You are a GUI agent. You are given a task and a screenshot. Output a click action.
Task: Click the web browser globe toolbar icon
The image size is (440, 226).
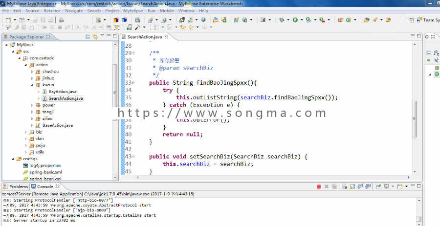tap(203, 20)
